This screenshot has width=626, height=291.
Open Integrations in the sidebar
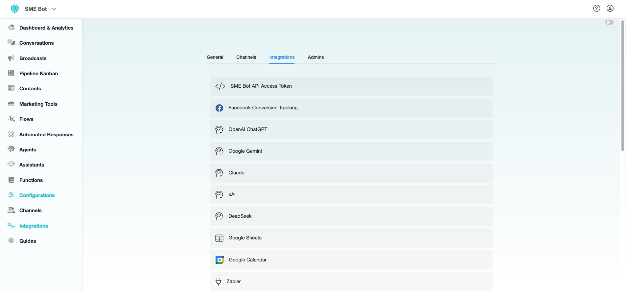[34, 226]
